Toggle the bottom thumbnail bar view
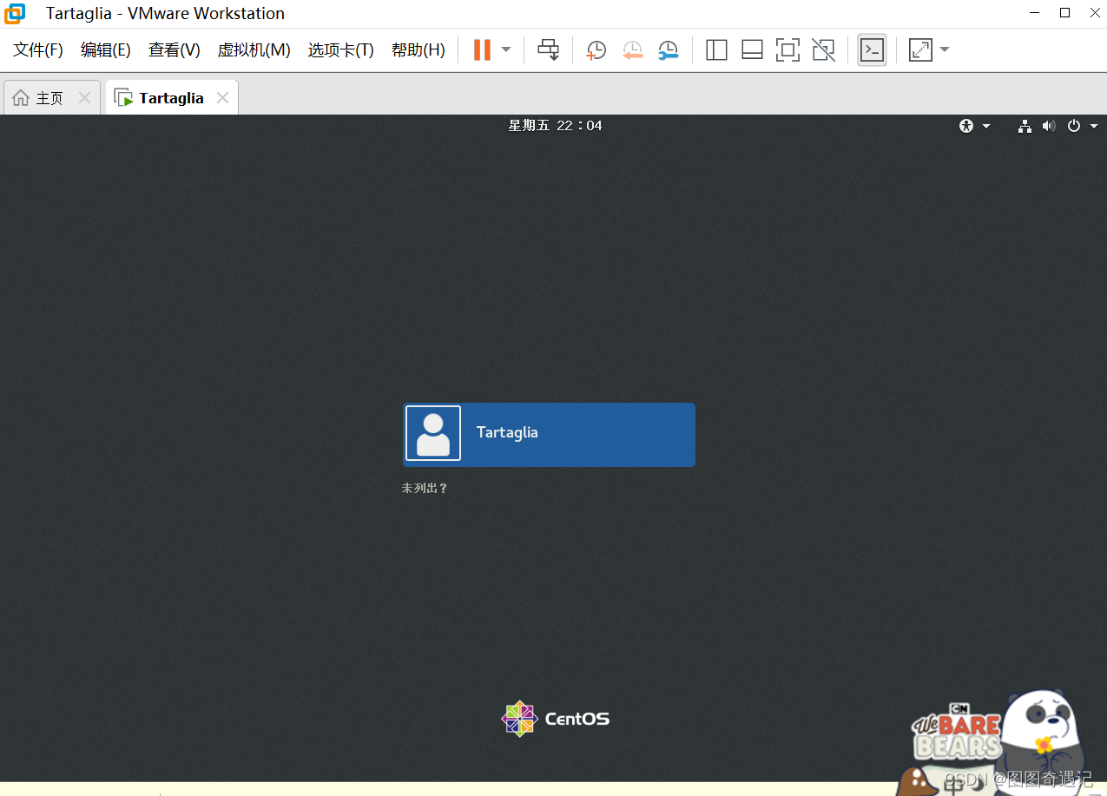This screenshot has width=1107, height=796. [752, 50]
